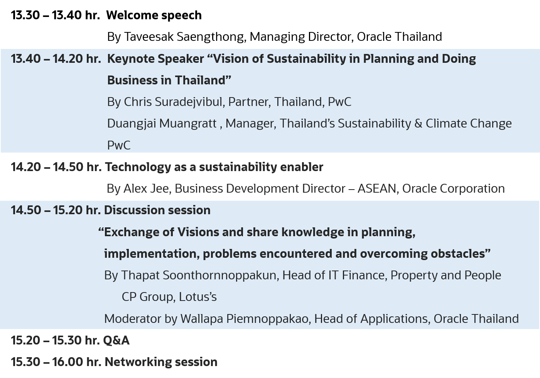Select the "Discussion session" heading
540x378 pixels.
pos(157,210)
